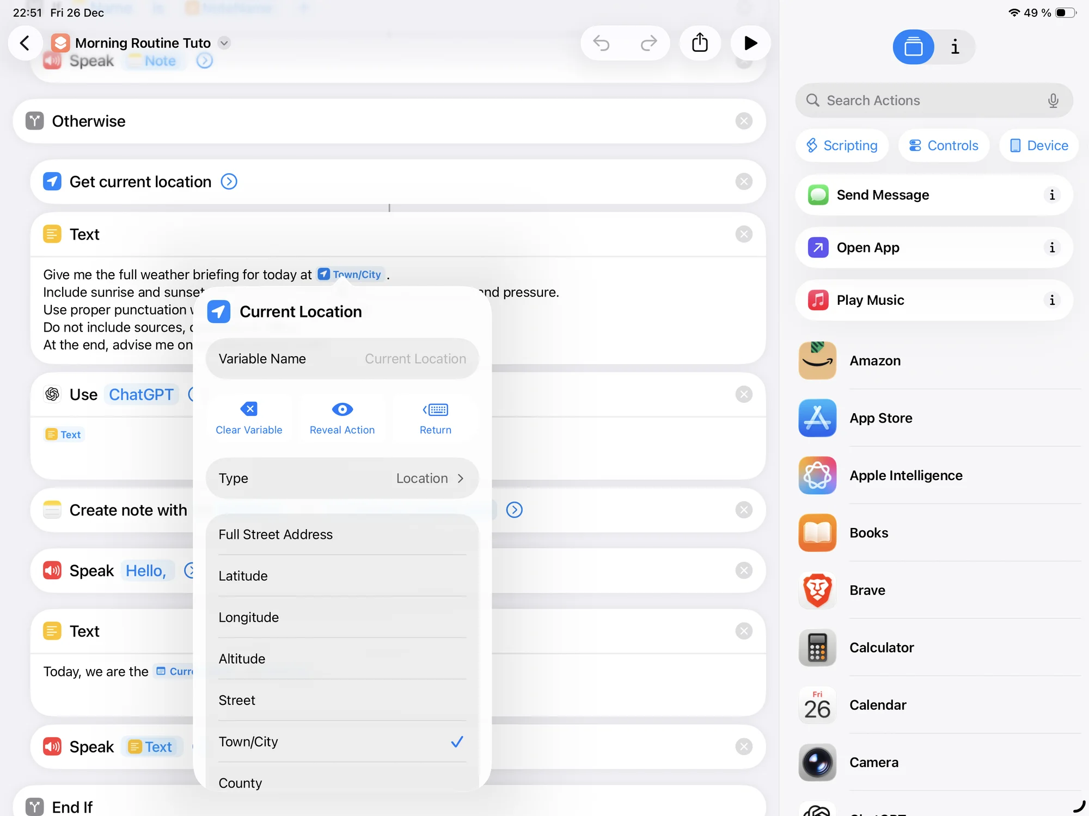
Task: Tap the dictation microphone in search
Action: (1053, 100)
